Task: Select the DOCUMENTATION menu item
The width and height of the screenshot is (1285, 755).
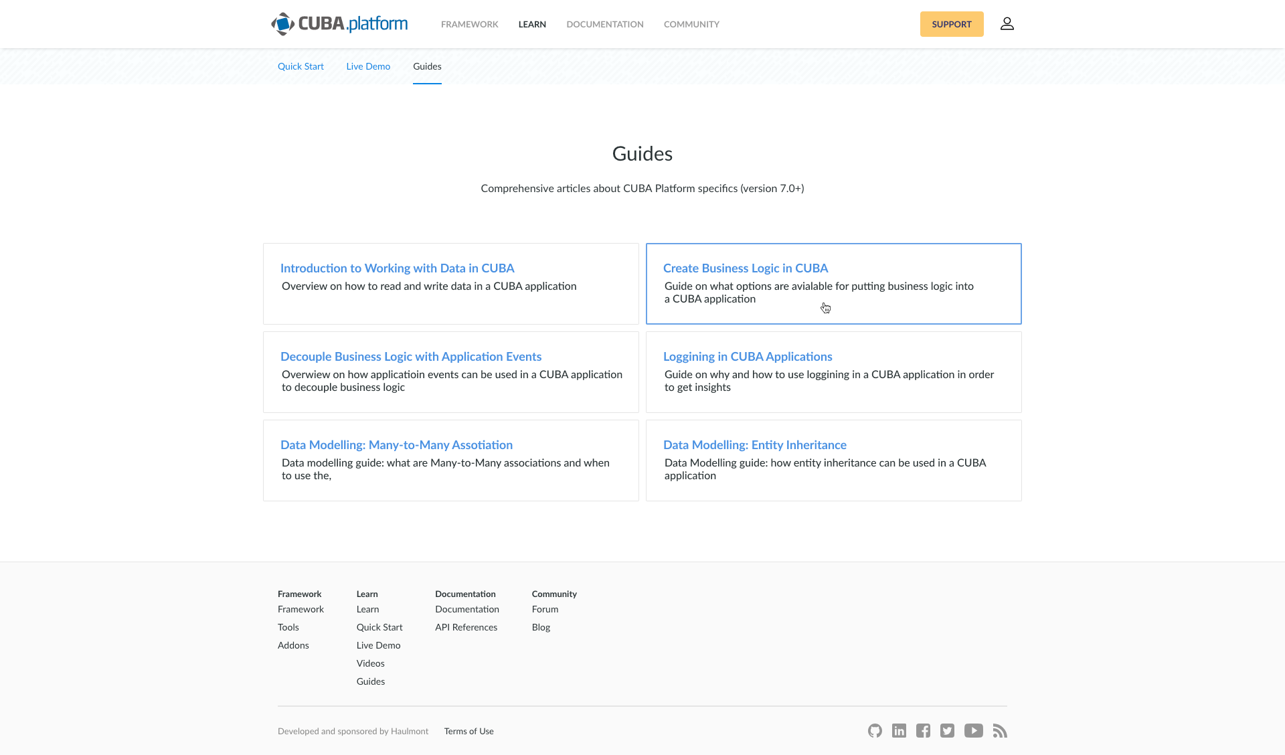Action: tap(604, 24)
